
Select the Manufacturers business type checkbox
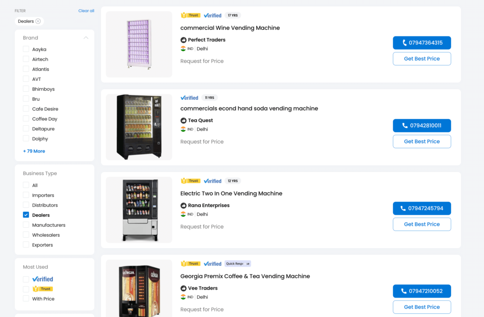26,225
